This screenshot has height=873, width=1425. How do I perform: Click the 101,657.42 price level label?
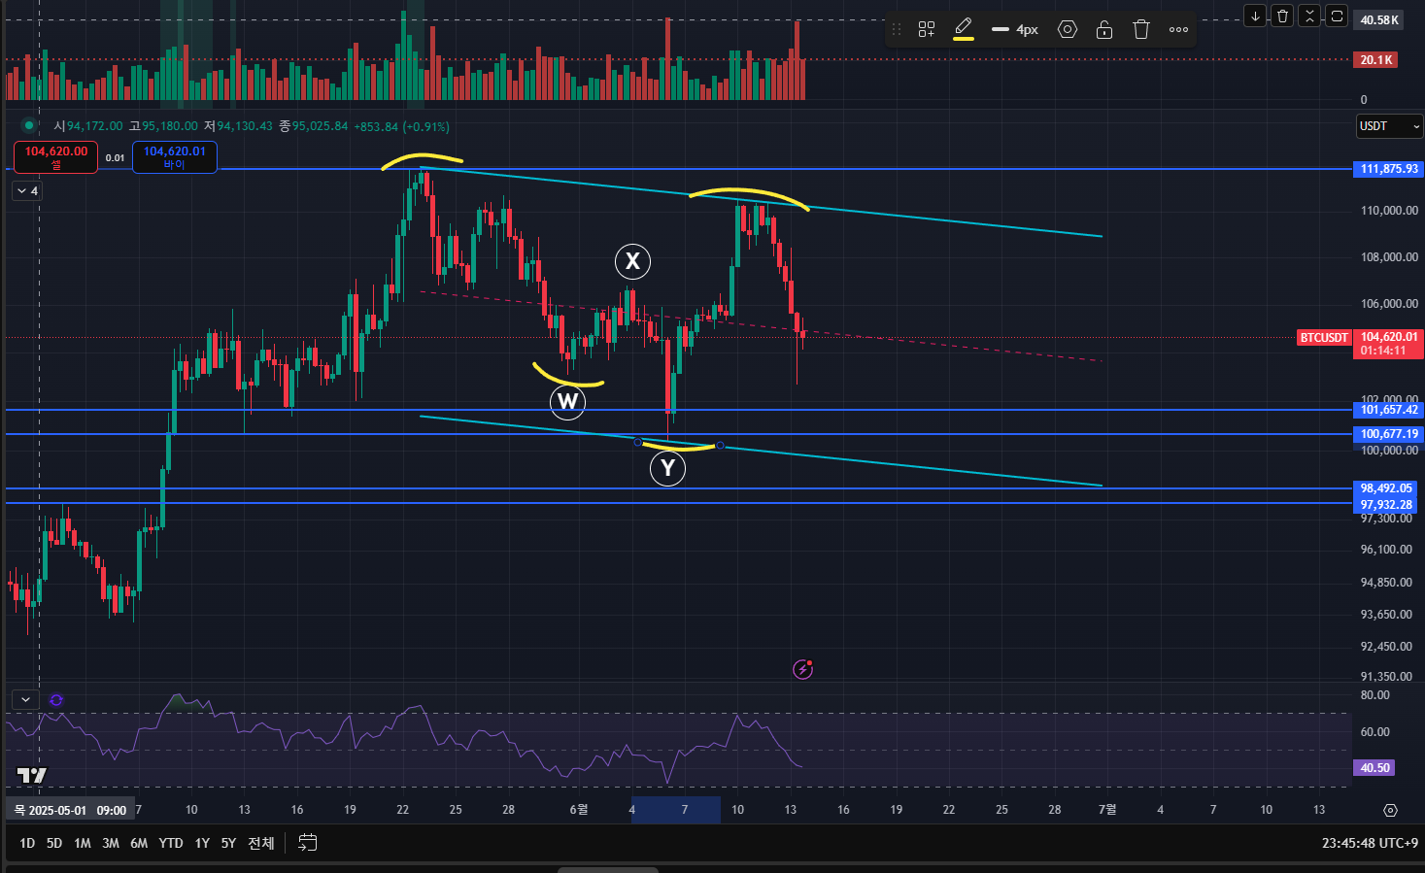click(1388, 410)
